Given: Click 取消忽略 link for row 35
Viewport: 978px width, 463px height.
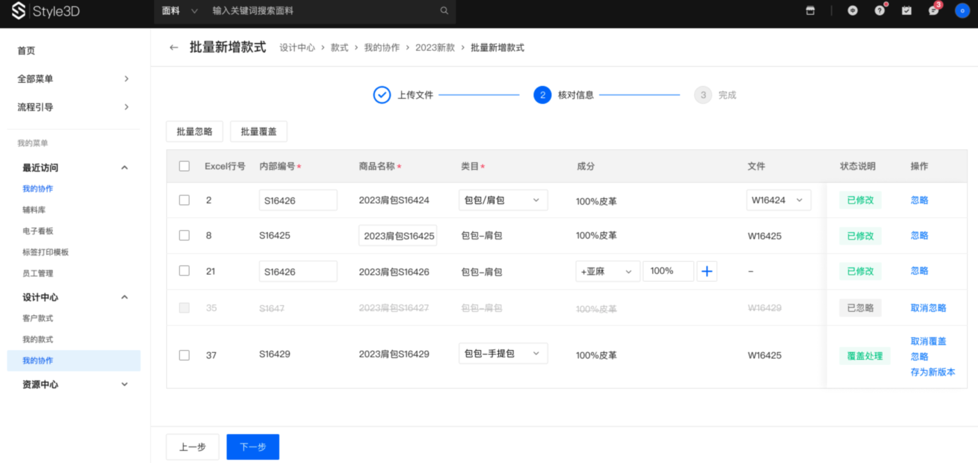Looking at the screenshot, I should [x=928, y=308].
